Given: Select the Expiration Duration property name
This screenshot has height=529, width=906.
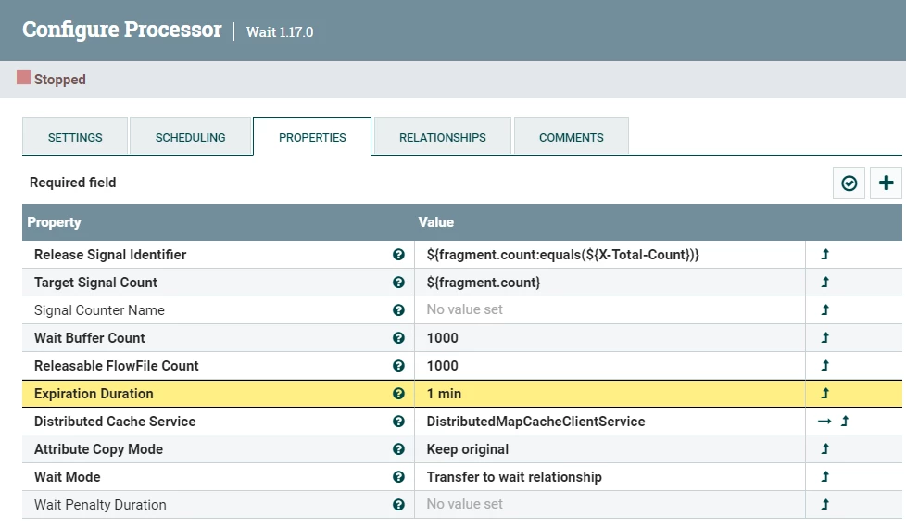Looking at the screenshot, I should [94, 393].
